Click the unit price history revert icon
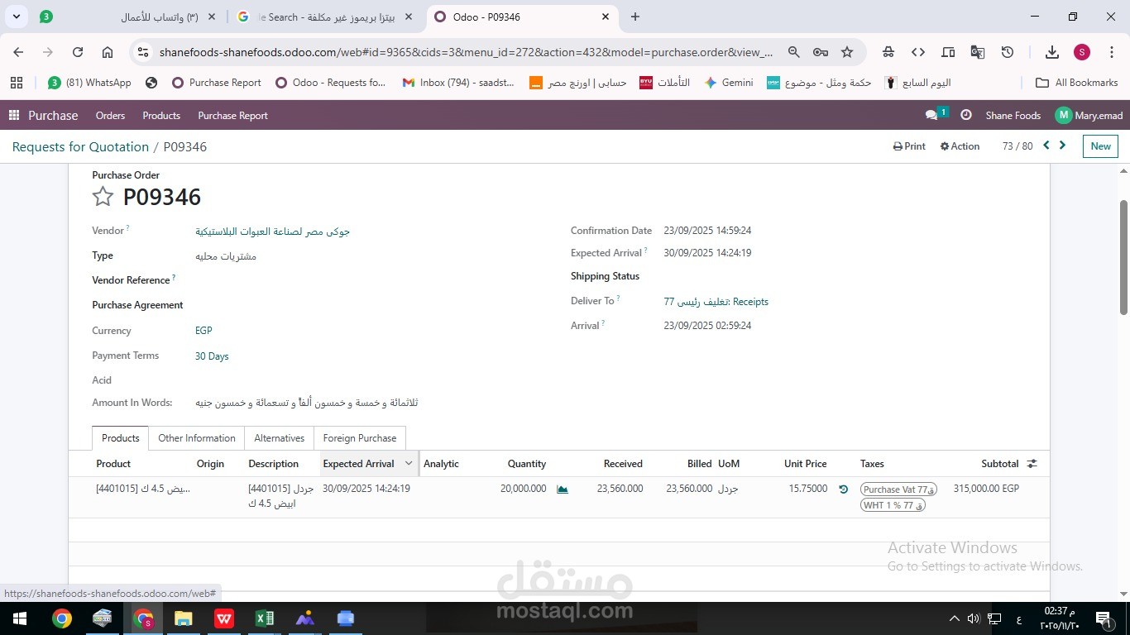The image size is (1130, 635). (x=843, y=489)
